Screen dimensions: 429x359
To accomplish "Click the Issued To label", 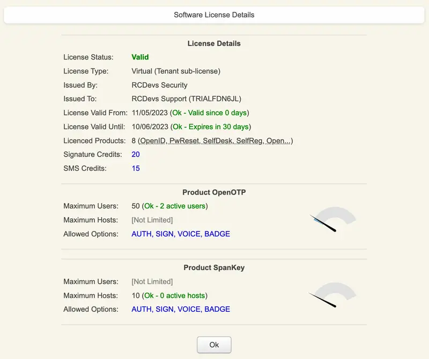I will point(80,99).
